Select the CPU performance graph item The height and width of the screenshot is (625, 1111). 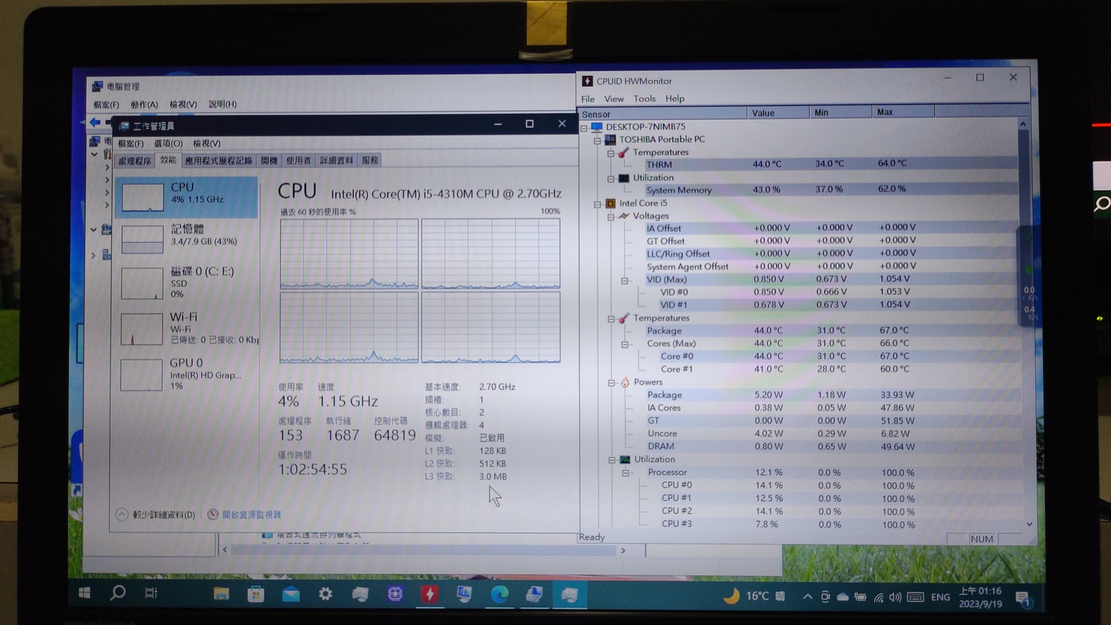186,197
